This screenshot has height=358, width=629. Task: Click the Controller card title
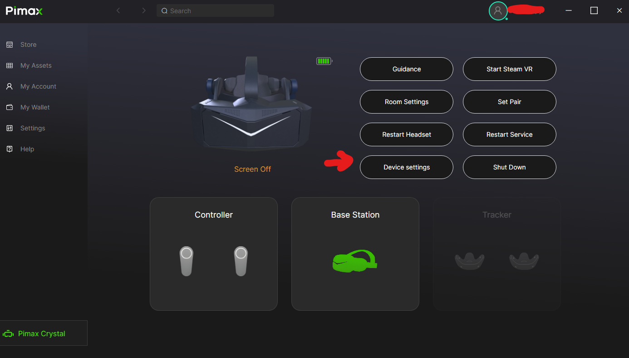(214, 215)
